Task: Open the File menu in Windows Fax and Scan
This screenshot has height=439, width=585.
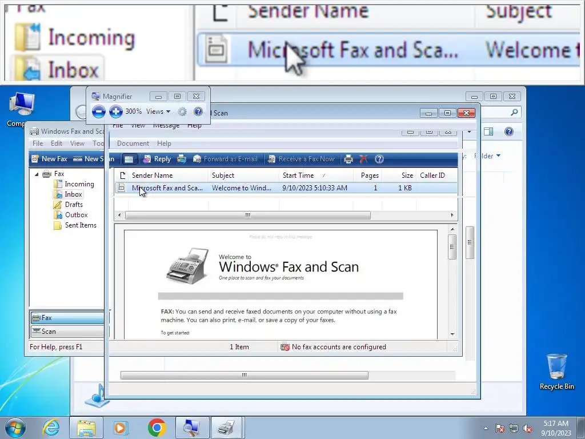Action: [x=38, y=143]
